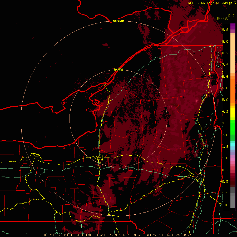Select the 5.8 value on the legend
The width and height of the screenshot is (237, 237).
coord(225,88)
